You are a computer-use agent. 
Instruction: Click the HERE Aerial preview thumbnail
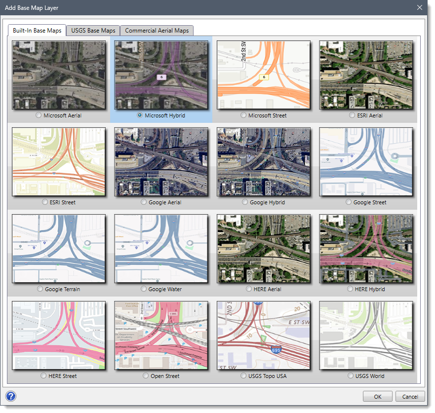point(264,249)
